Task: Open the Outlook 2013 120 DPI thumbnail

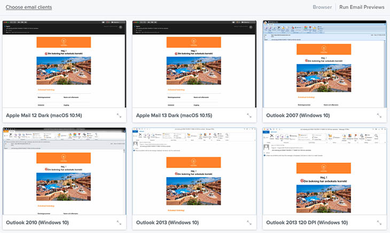Action: coord(324,171)
